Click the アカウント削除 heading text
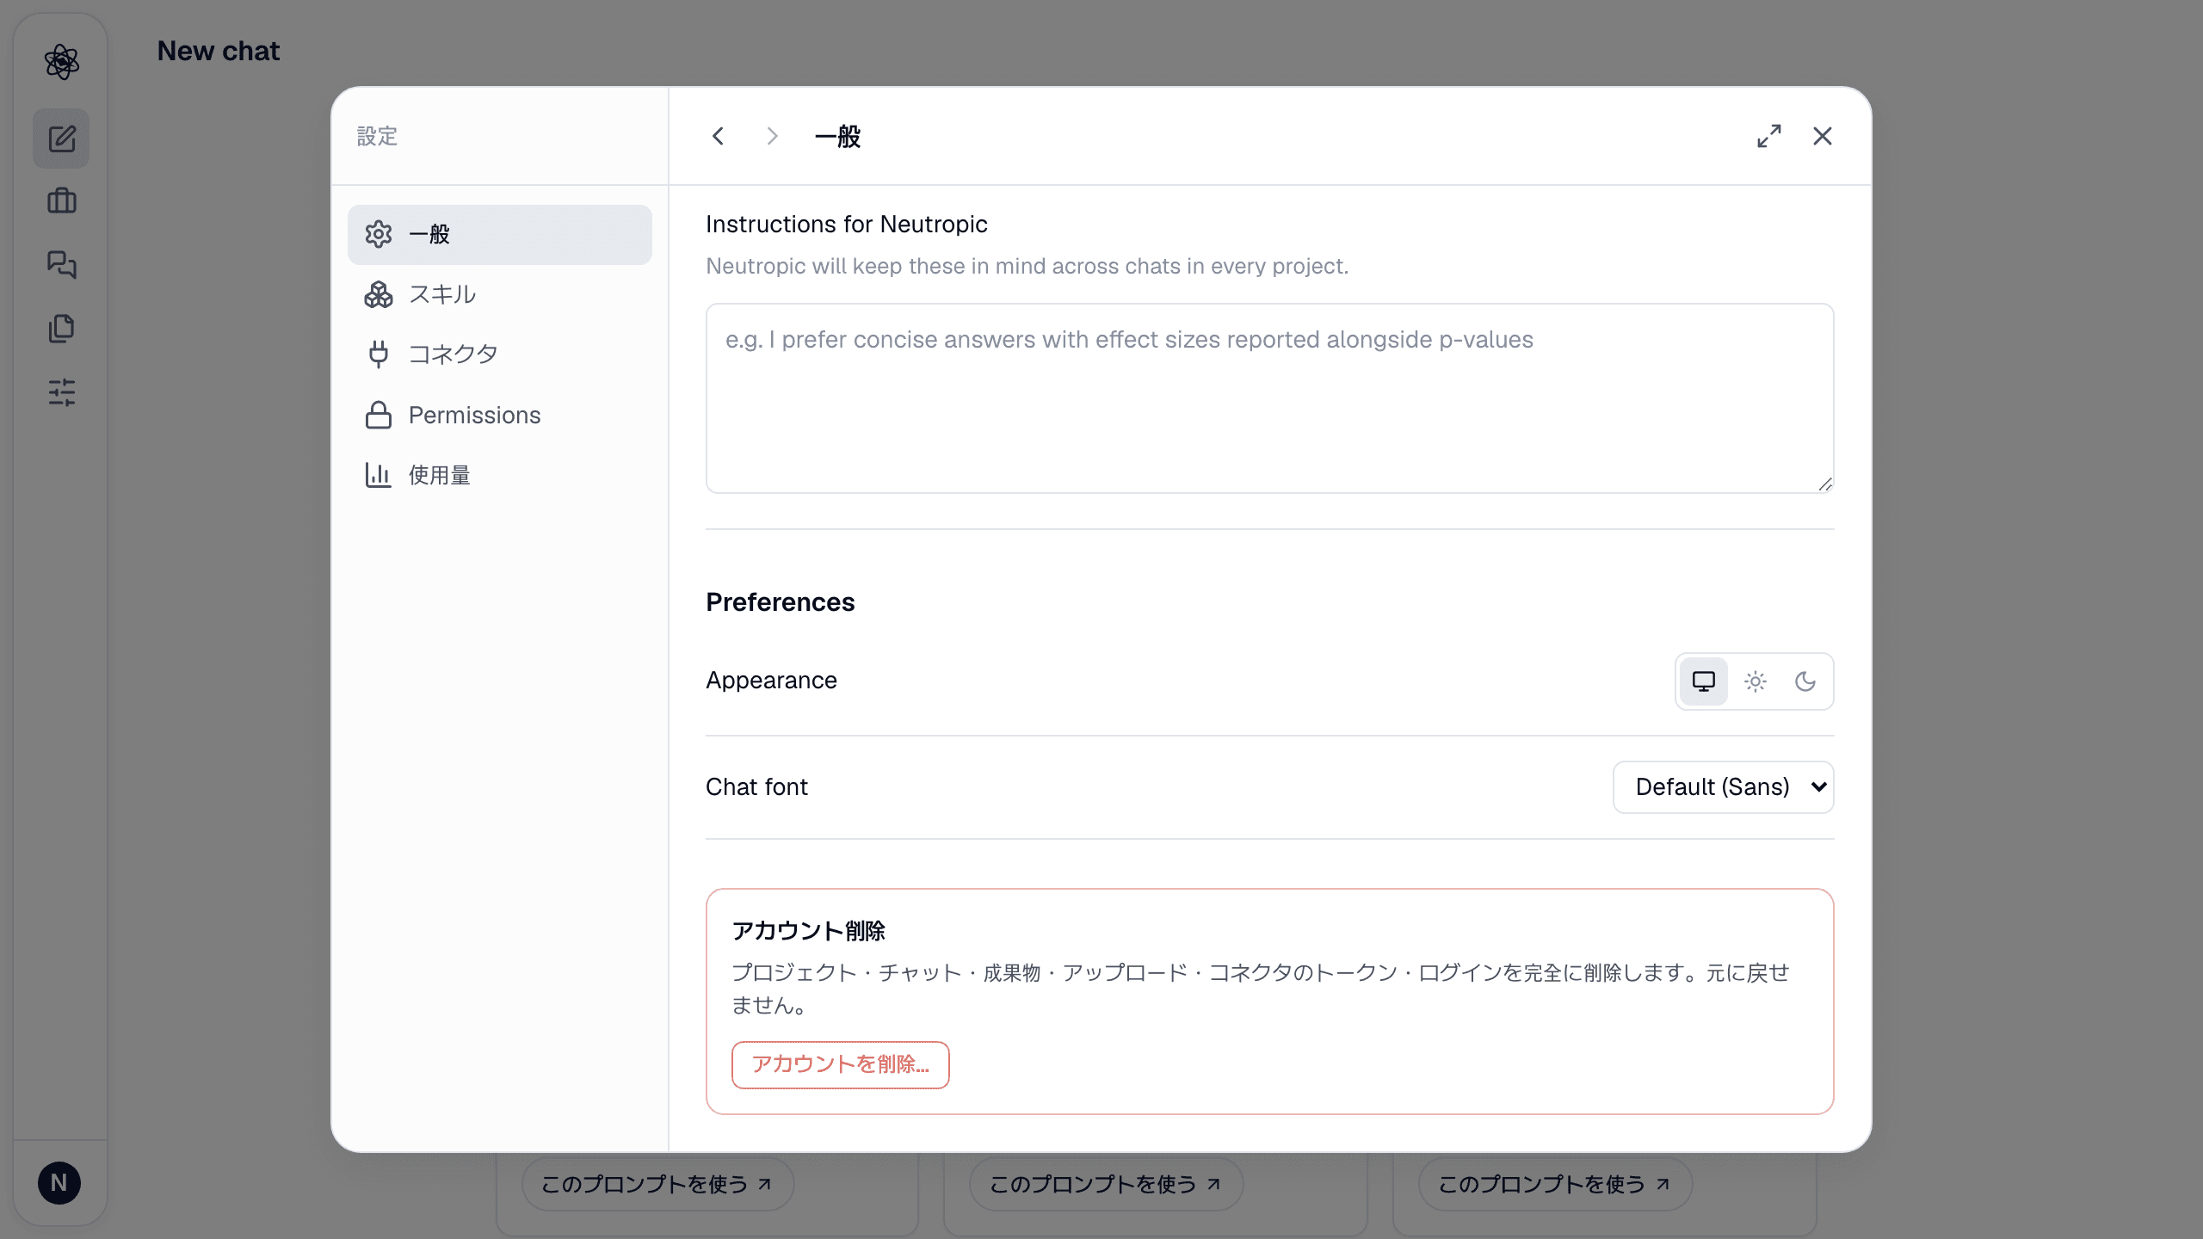The width and height of the screenshot is (2203, 1239). pos(809,931)
